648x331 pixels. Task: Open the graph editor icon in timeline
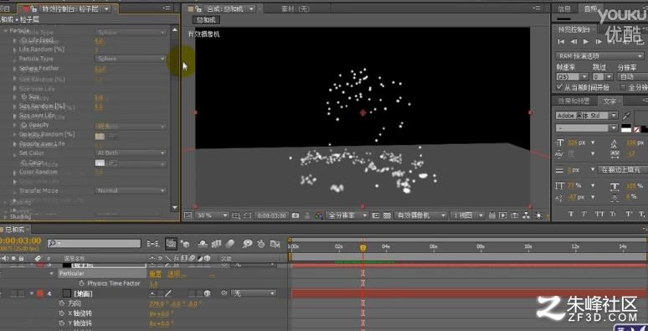click(275, 244)
